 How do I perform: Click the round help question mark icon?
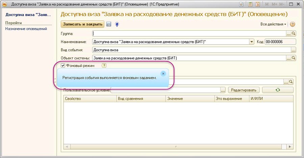click(x=293, y=24)
